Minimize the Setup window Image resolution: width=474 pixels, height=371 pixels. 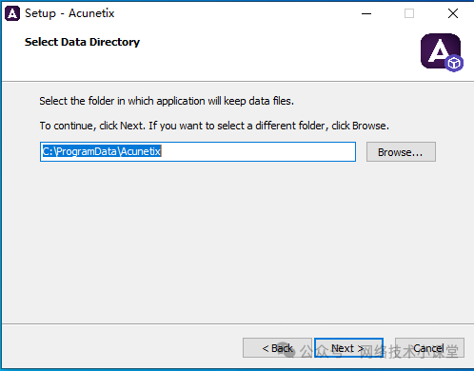click(366, 13)
